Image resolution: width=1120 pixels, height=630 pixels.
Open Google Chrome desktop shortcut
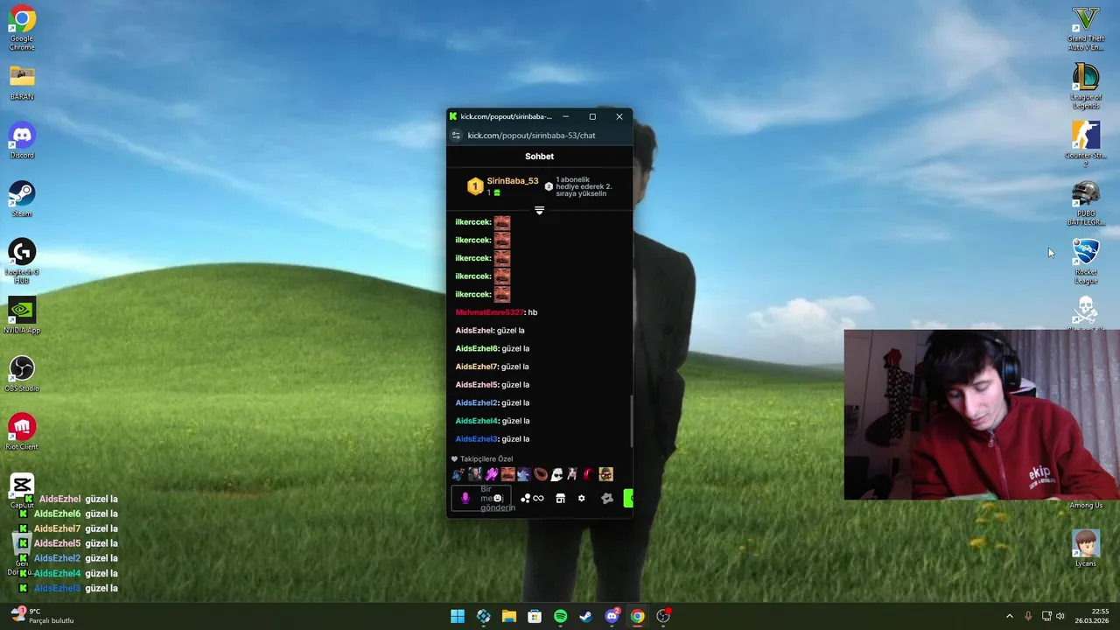coord(22,29)
